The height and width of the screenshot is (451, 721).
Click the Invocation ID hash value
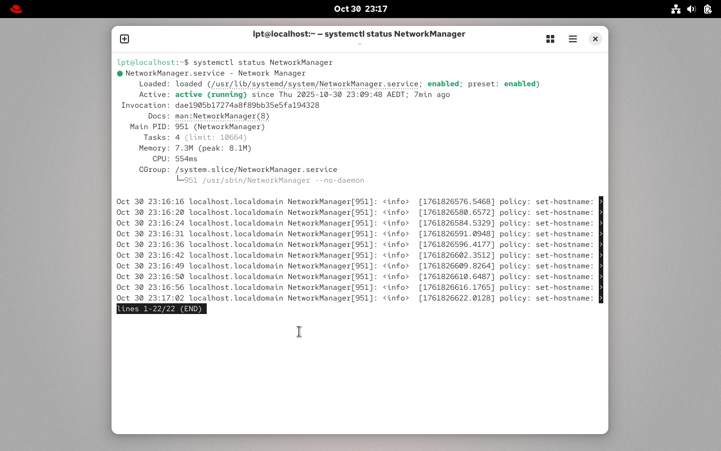pyautogui.click(x=247, y=105)
